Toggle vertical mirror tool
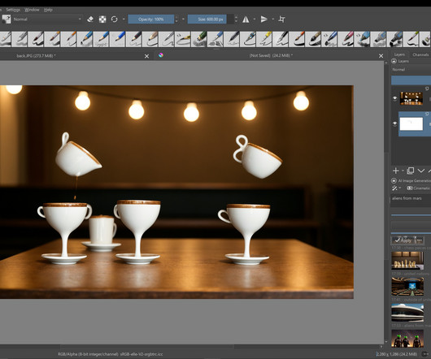 point(263,19)
